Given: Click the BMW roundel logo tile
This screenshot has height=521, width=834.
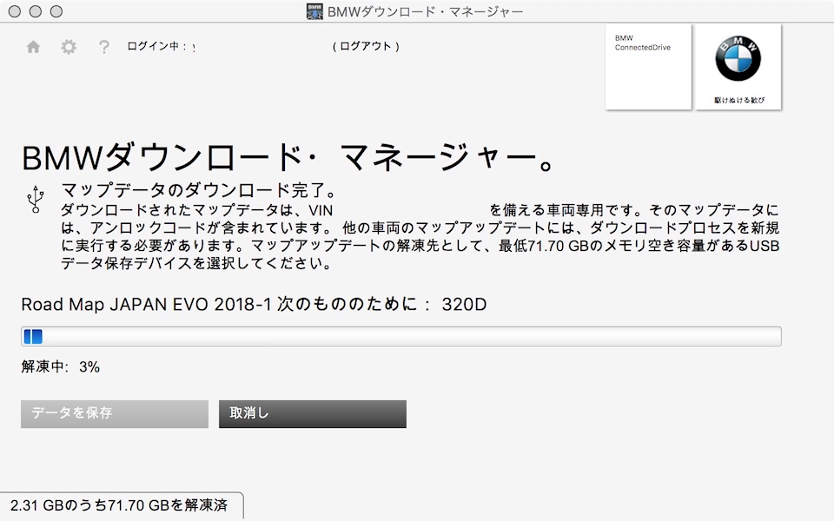Looking at the screenshot, I should [x=738, y=67].
